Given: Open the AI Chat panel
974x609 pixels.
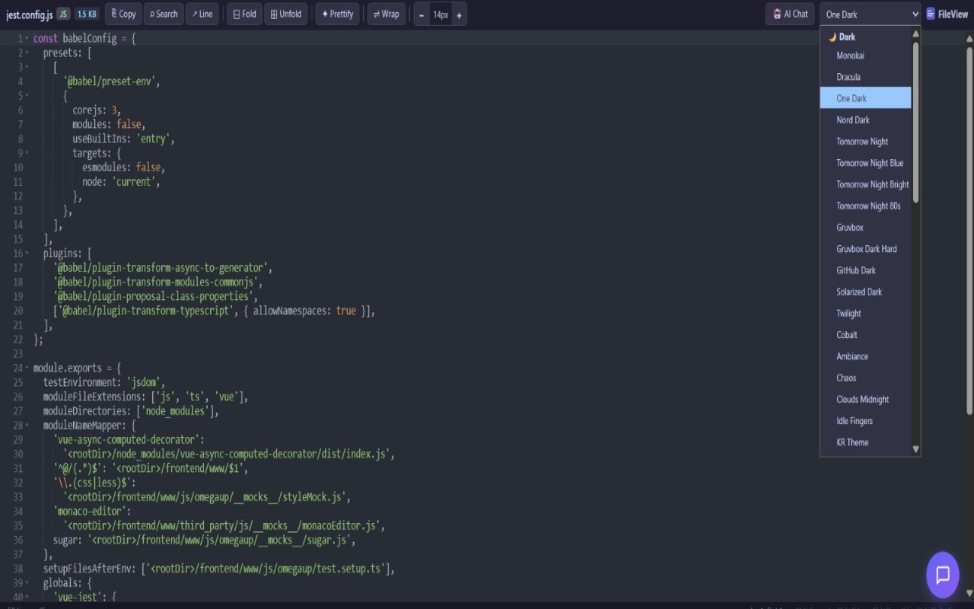Looking at the screenshot, I should (x=791, y=14).
